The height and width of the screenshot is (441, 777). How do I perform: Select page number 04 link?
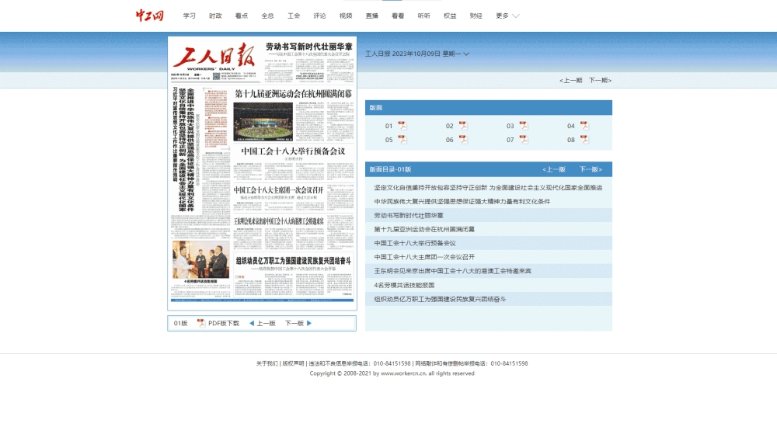pyautogui.click(x=571, y=127)
